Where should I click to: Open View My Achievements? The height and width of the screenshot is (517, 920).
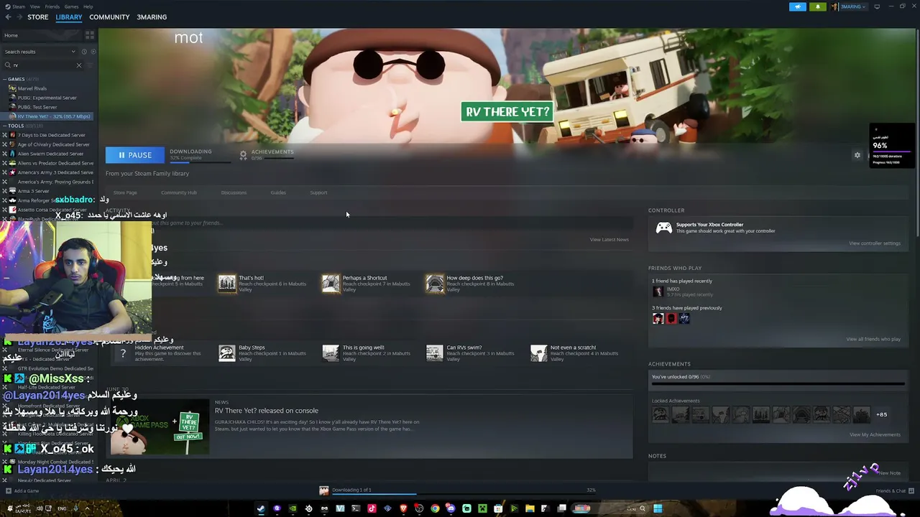pos(875,434)
